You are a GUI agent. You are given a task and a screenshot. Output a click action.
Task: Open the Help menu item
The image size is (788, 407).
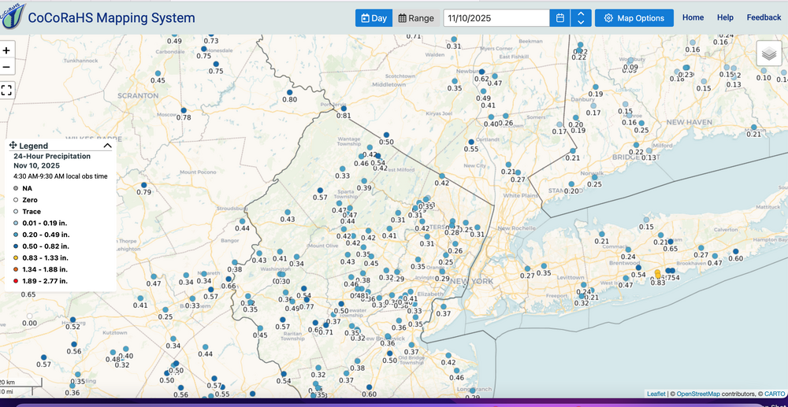725,17
